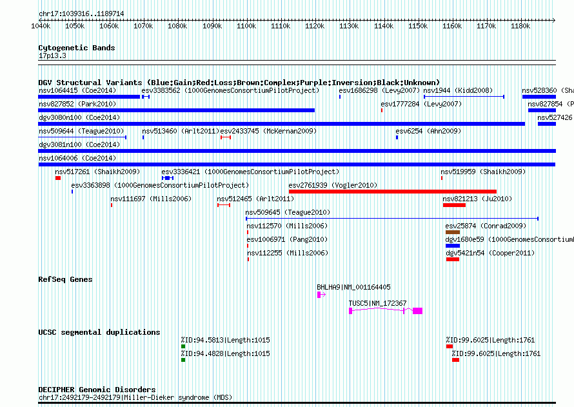Viewport: 574px width, 407px height.
Task: Click the esv1686298 (Levy2007) variant marker
Action: coord(340,97)
